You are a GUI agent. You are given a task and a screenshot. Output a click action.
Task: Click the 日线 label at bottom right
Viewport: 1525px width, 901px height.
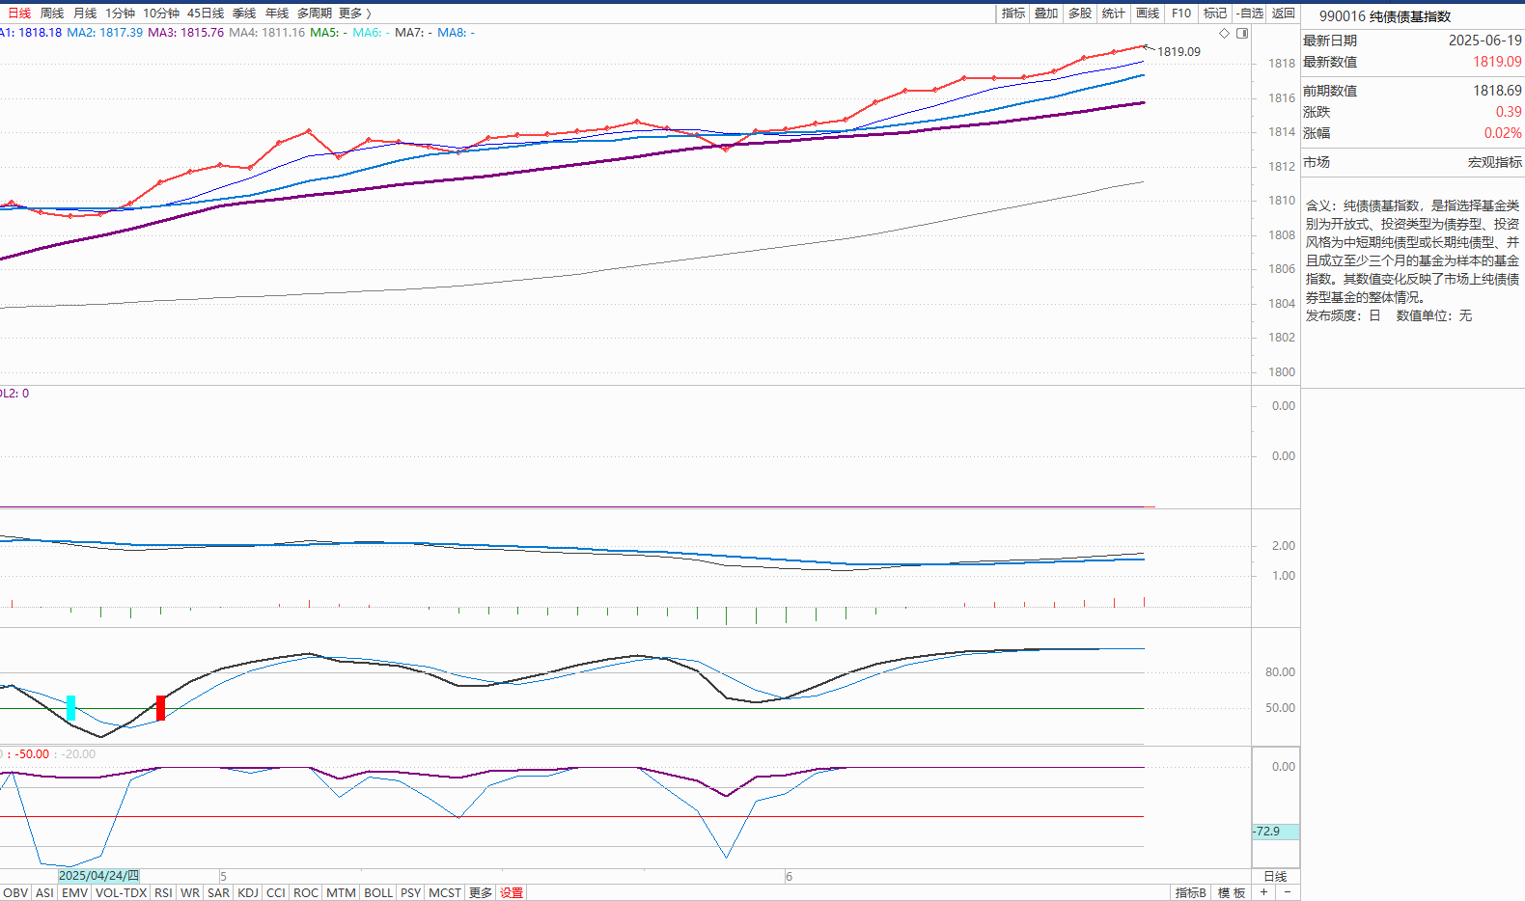coord(1276,877)
